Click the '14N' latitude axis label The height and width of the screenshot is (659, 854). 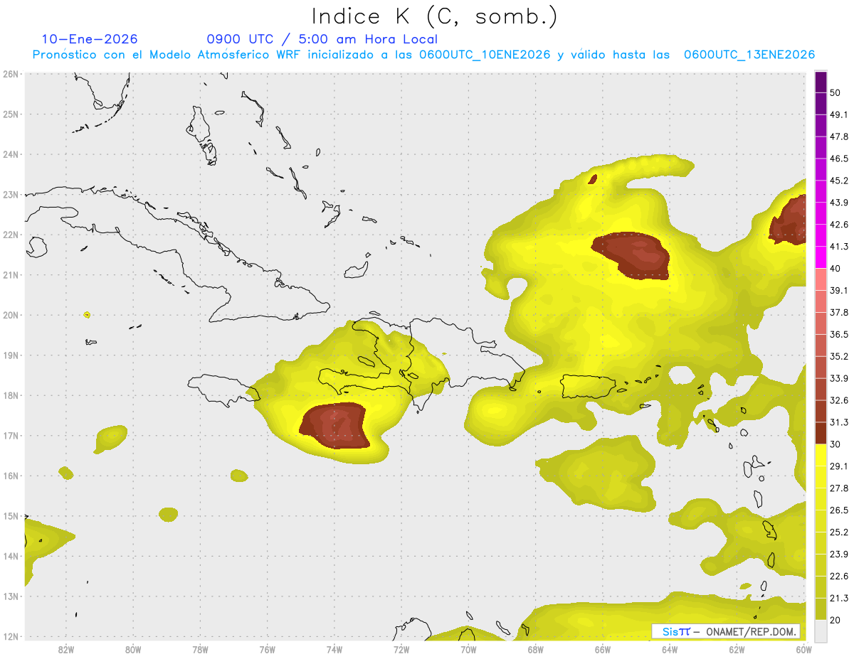[11, 556]
